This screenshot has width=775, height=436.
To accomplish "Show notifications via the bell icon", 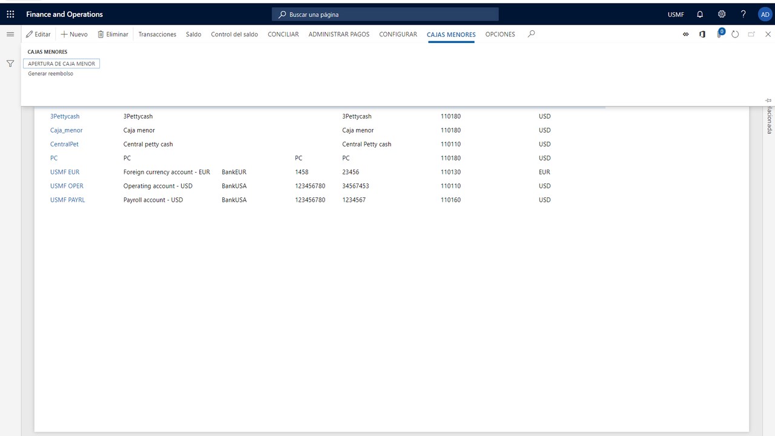I will 700,14.
